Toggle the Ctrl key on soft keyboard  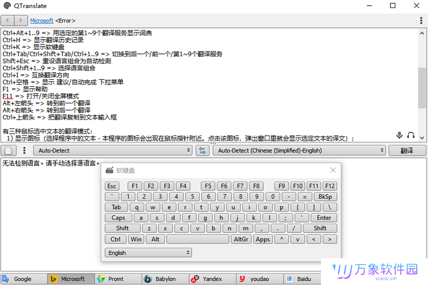coord(116,239)
